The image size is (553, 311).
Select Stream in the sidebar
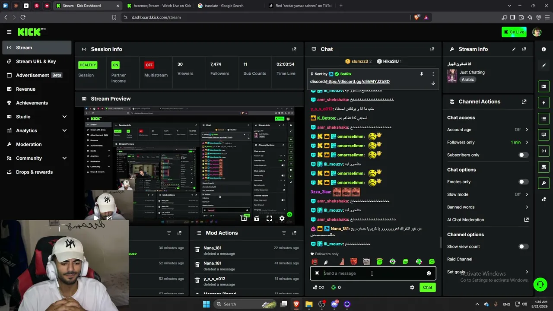(37, 48)
